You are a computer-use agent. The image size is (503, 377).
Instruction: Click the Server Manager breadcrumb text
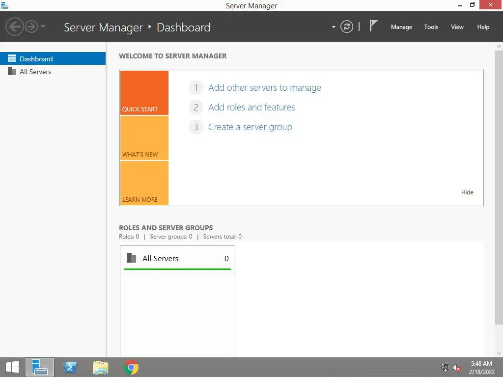103,27
